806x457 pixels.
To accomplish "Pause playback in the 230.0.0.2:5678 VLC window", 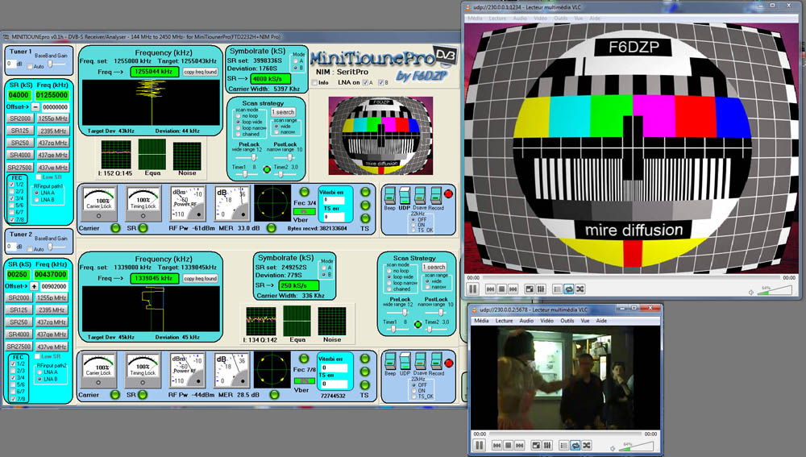I will (x=479, y=445).
